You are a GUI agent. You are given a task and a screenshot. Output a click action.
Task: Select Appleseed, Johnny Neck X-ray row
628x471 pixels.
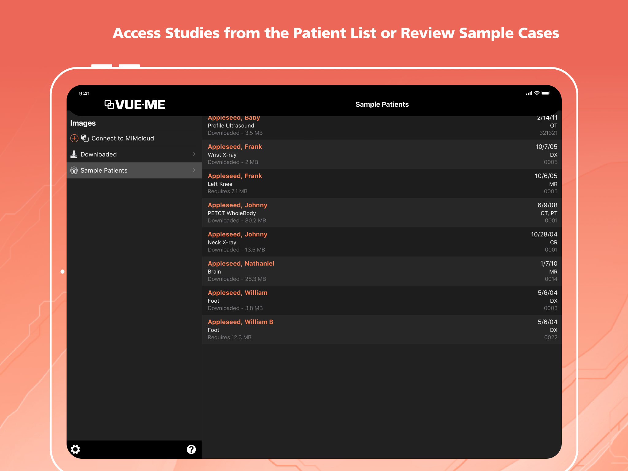pos(381,242)
